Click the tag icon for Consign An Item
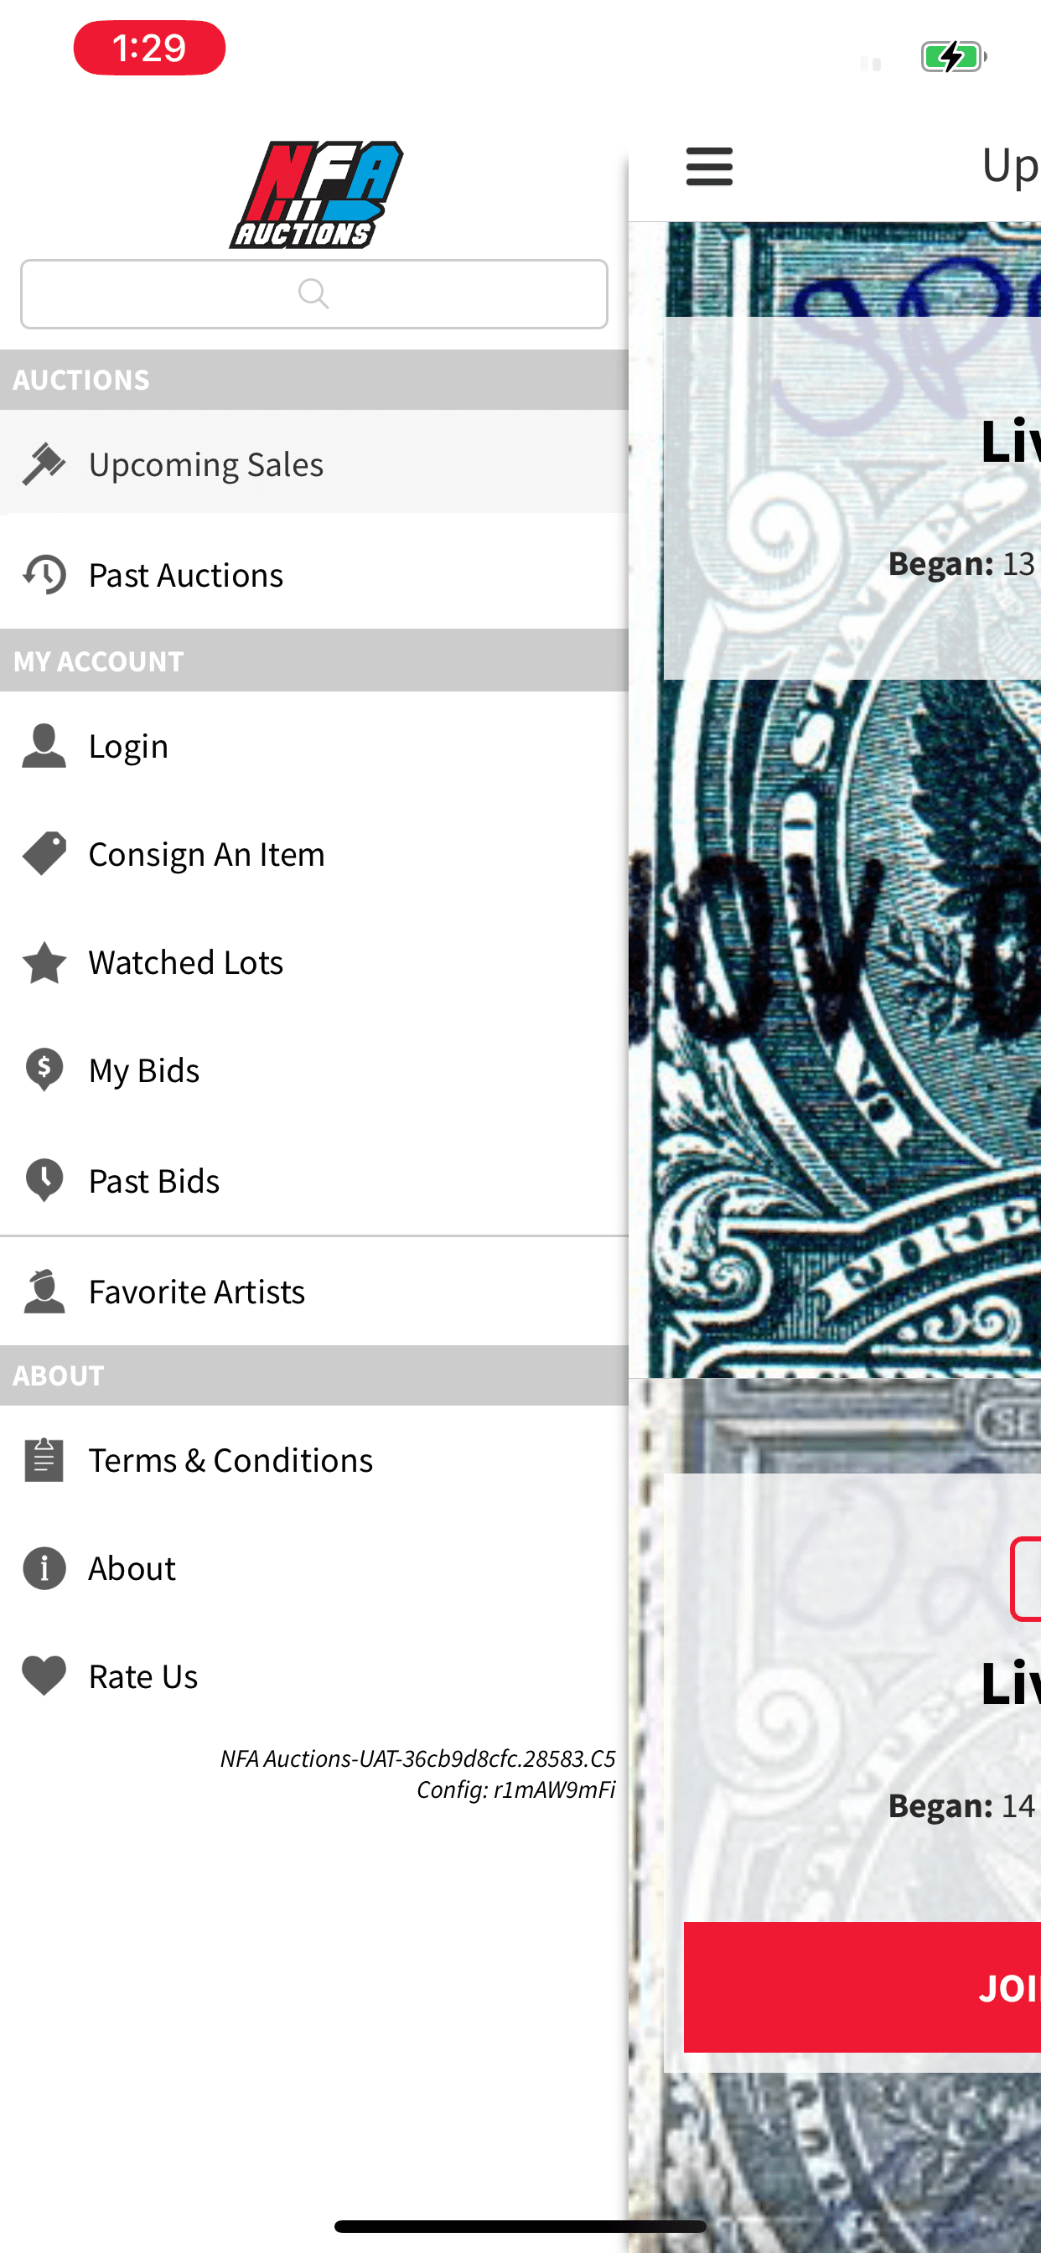1041x2253 pixels. [44, 853]
